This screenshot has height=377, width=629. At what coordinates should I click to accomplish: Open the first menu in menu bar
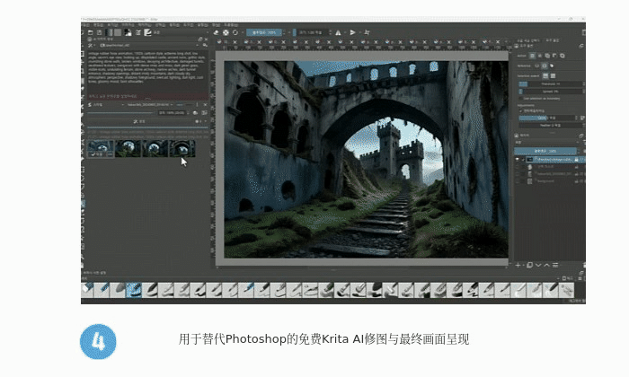pyautogui.click(x=87, y=24)
